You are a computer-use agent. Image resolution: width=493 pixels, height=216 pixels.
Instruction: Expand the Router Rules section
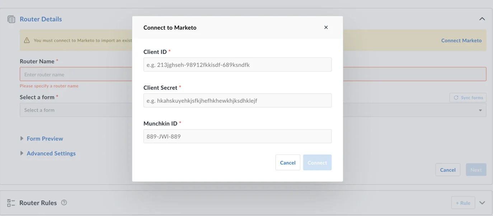482,202
